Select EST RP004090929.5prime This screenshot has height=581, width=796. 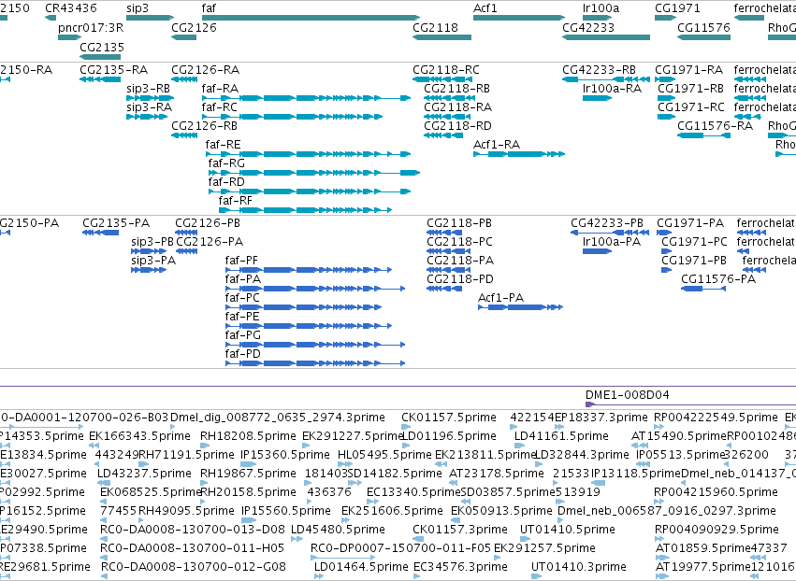716,530
